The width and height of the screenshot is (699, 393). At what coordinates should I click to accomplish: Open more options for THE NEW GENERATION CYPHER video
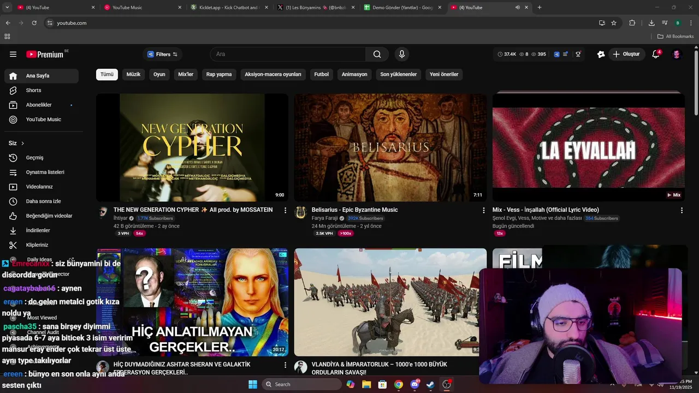(285, 210)
